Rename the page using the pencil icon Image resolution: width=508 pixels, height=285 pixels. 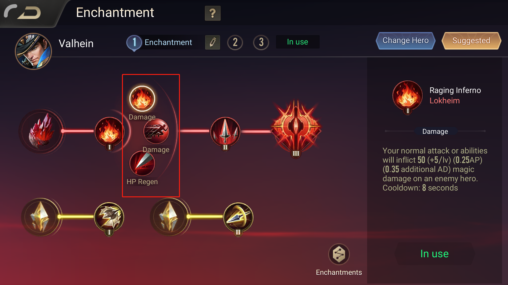(213, 42)
